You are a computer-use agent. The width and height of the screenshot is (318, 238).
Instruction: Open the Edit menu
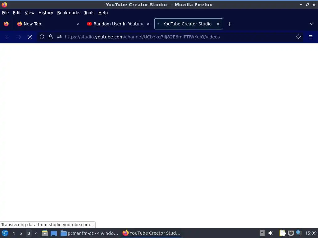(x=17, y=13)
